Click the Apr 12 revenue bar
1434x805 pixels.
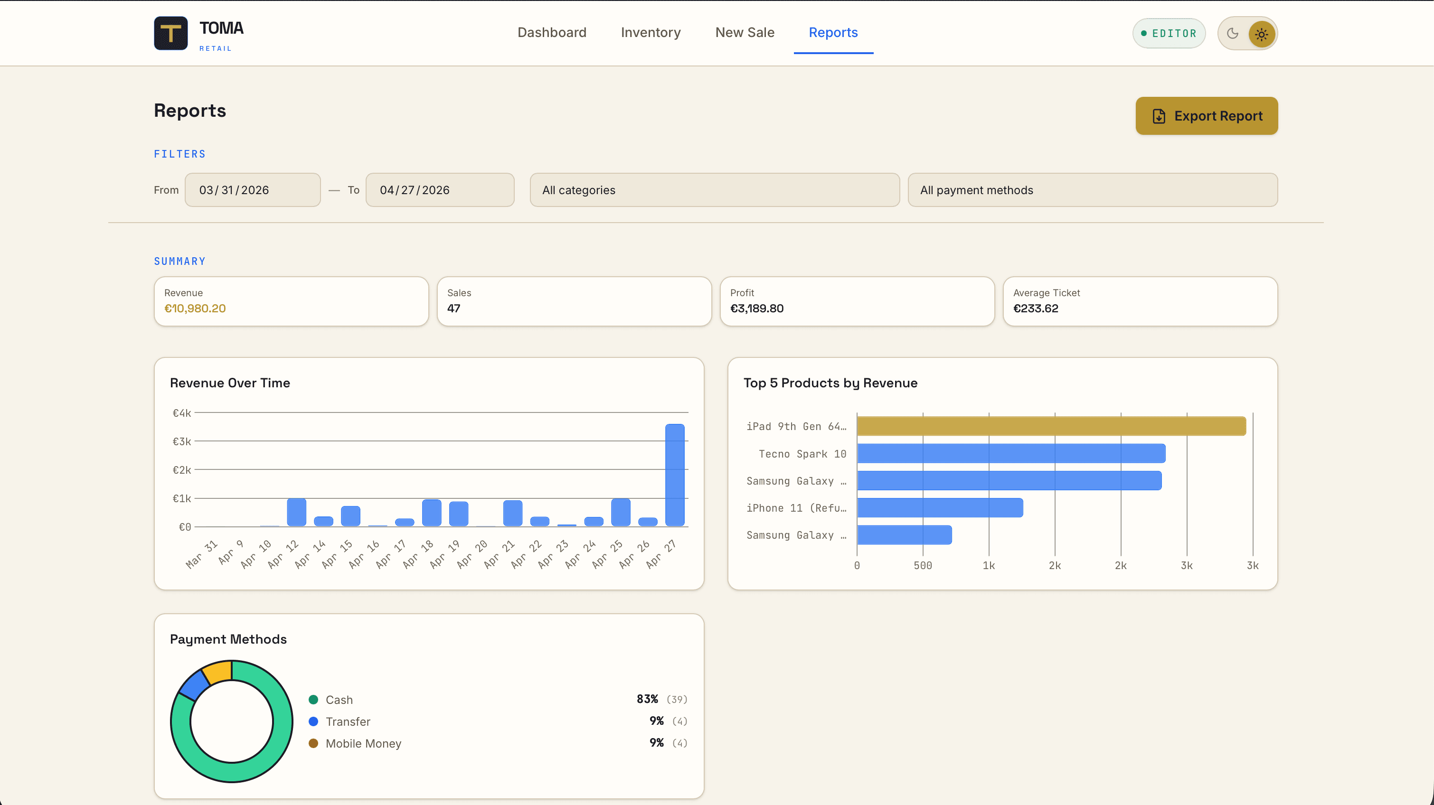click(297, 512)
